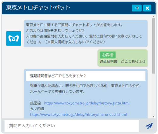The image size is (158, 134).
Task: Open the Marunouchi line delay history link
Action: pos(78,115)
